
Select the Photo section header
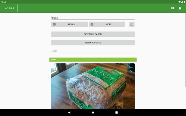point(93,60)
